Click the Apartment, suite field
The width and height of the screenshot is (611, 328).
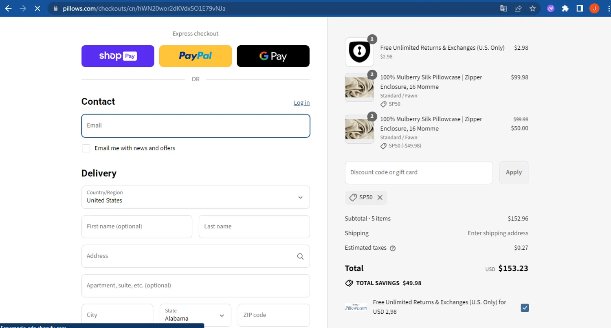[196, 286]
